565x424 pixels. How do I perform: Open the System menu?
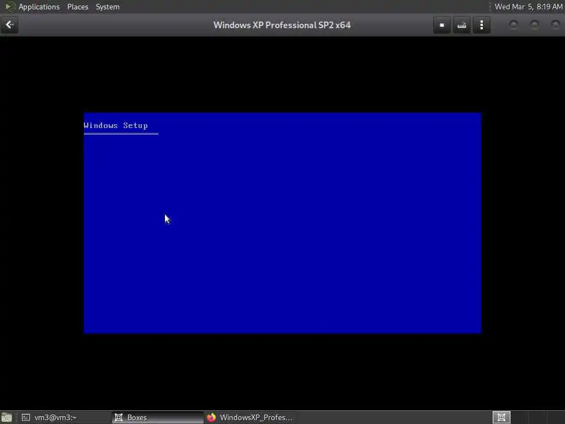[108, 7]
